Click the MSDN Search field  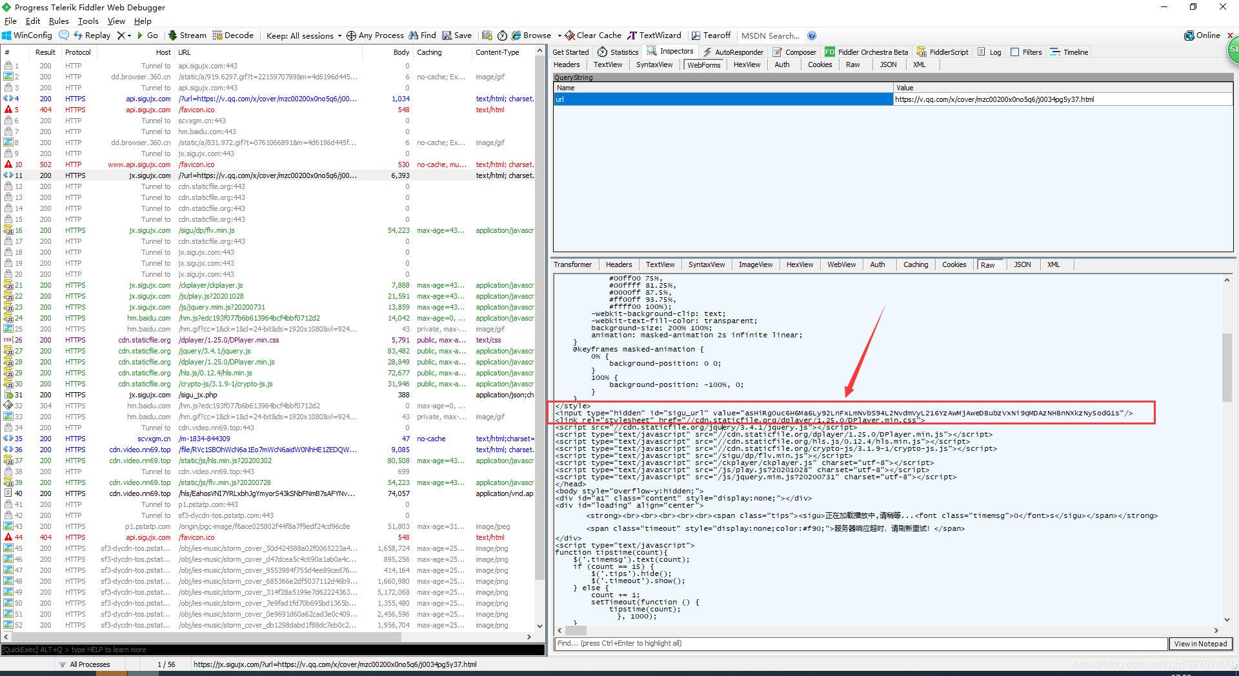pyautogui.click(x=771, y=35)
